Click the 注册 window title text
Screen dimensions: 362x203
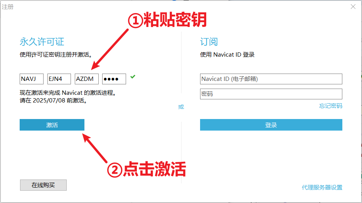click(8, 7)
